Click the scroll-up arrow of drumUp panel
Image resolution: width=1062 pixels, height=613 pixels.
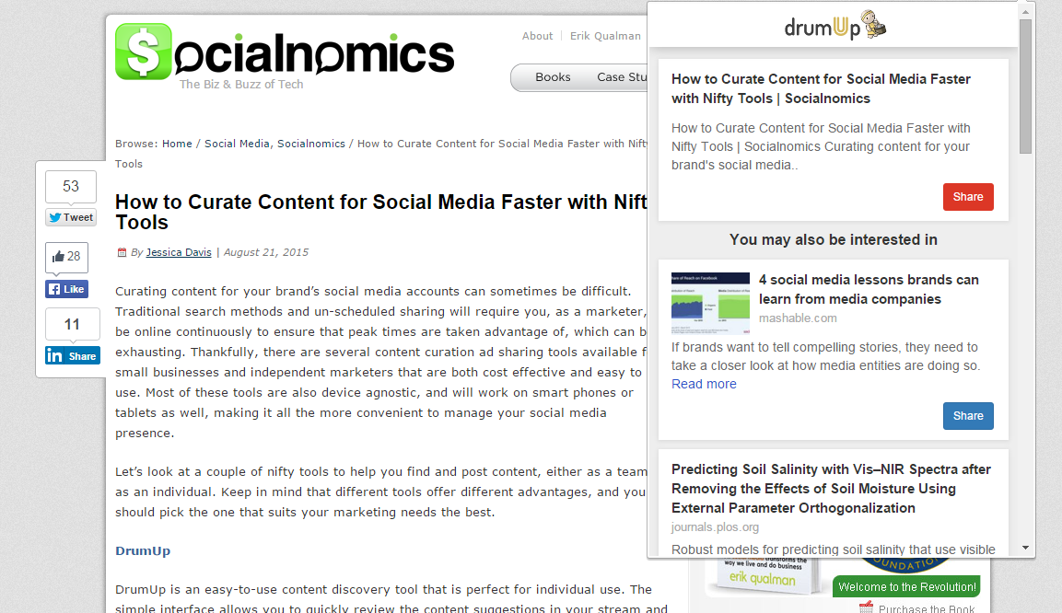tap(1025, 11)
